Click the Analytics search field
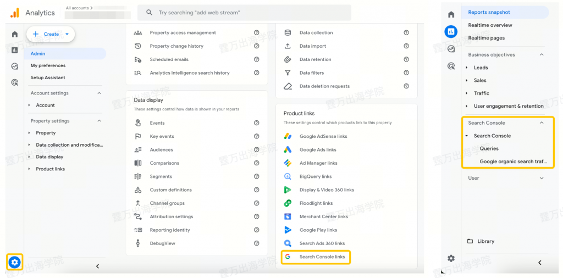 (x=244, y=13)
